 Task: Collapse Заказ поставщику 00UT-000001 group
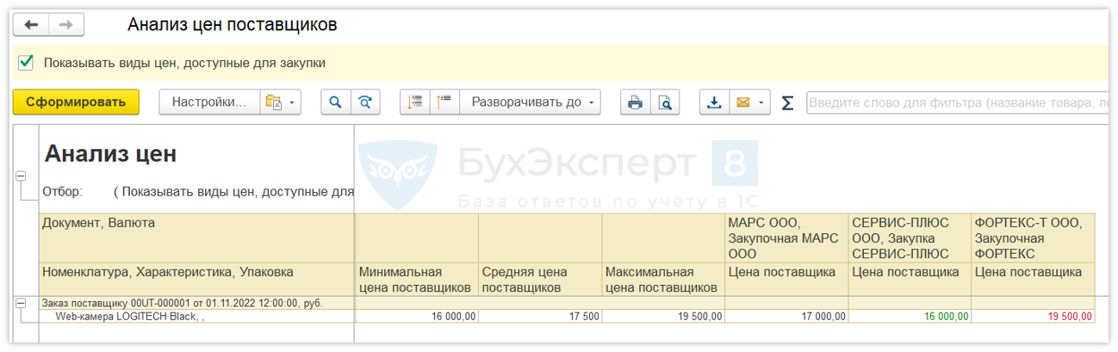point(20,303)
